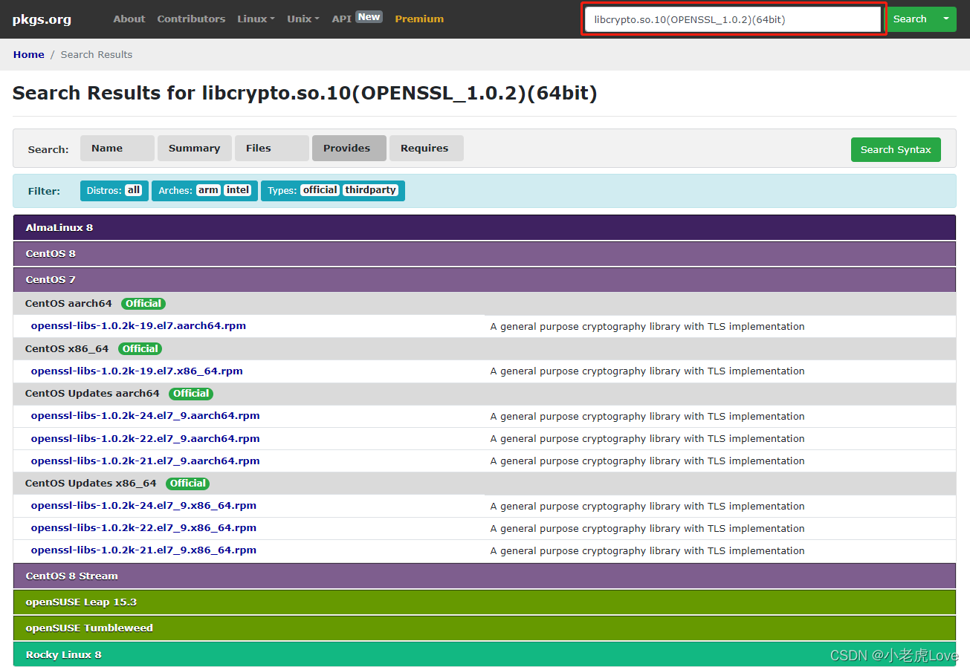970x670 pixels.
Task: Expand the openSUSE Tumbleweed section
Action: tap(485, 628)
